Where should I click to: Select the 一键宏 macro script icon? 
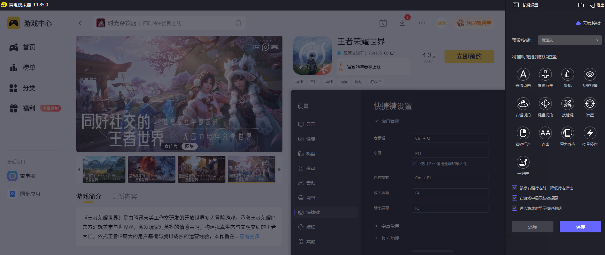[523, 162]
